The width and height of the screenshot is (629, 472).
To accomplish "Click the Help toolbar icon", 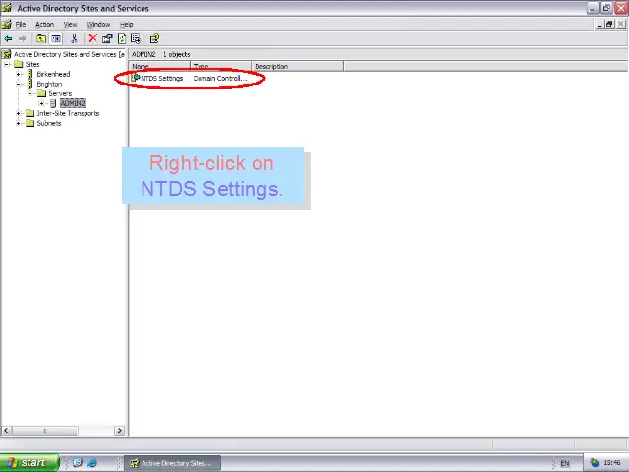I will click(154, 39).
